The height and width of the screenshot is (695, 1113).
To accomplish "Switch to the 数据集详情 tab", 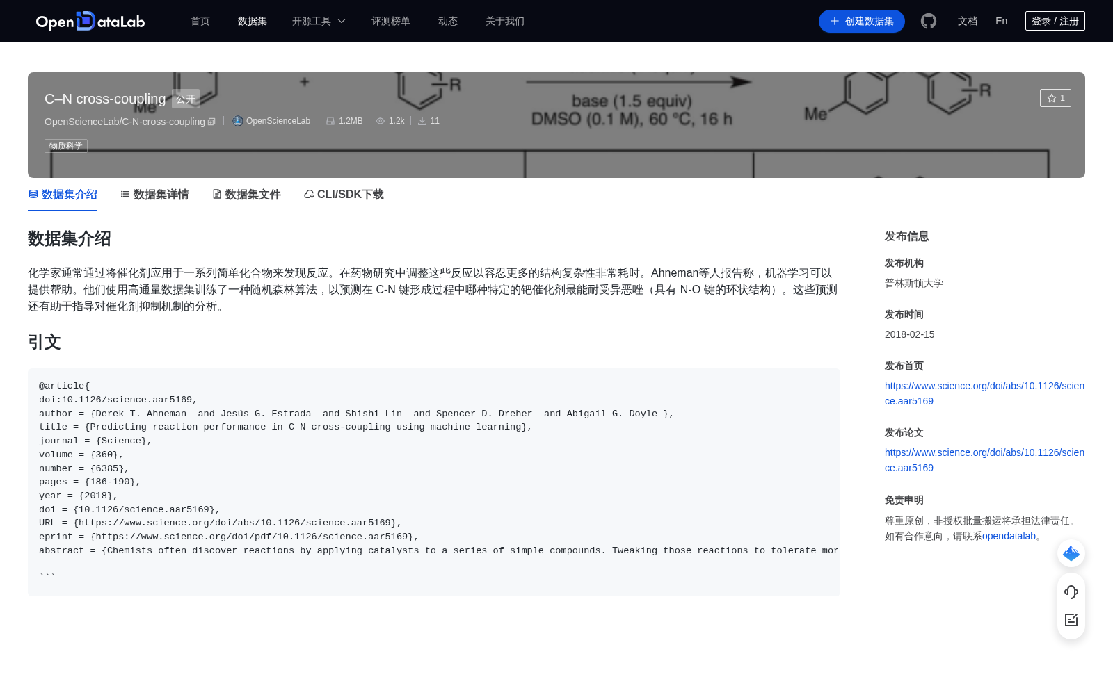I will [154, 195].
